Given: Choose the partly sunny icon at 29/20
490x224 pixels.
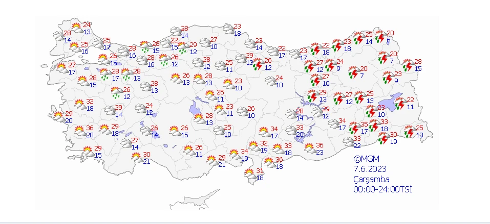Looking at the screenshot, I should [59, 117].
